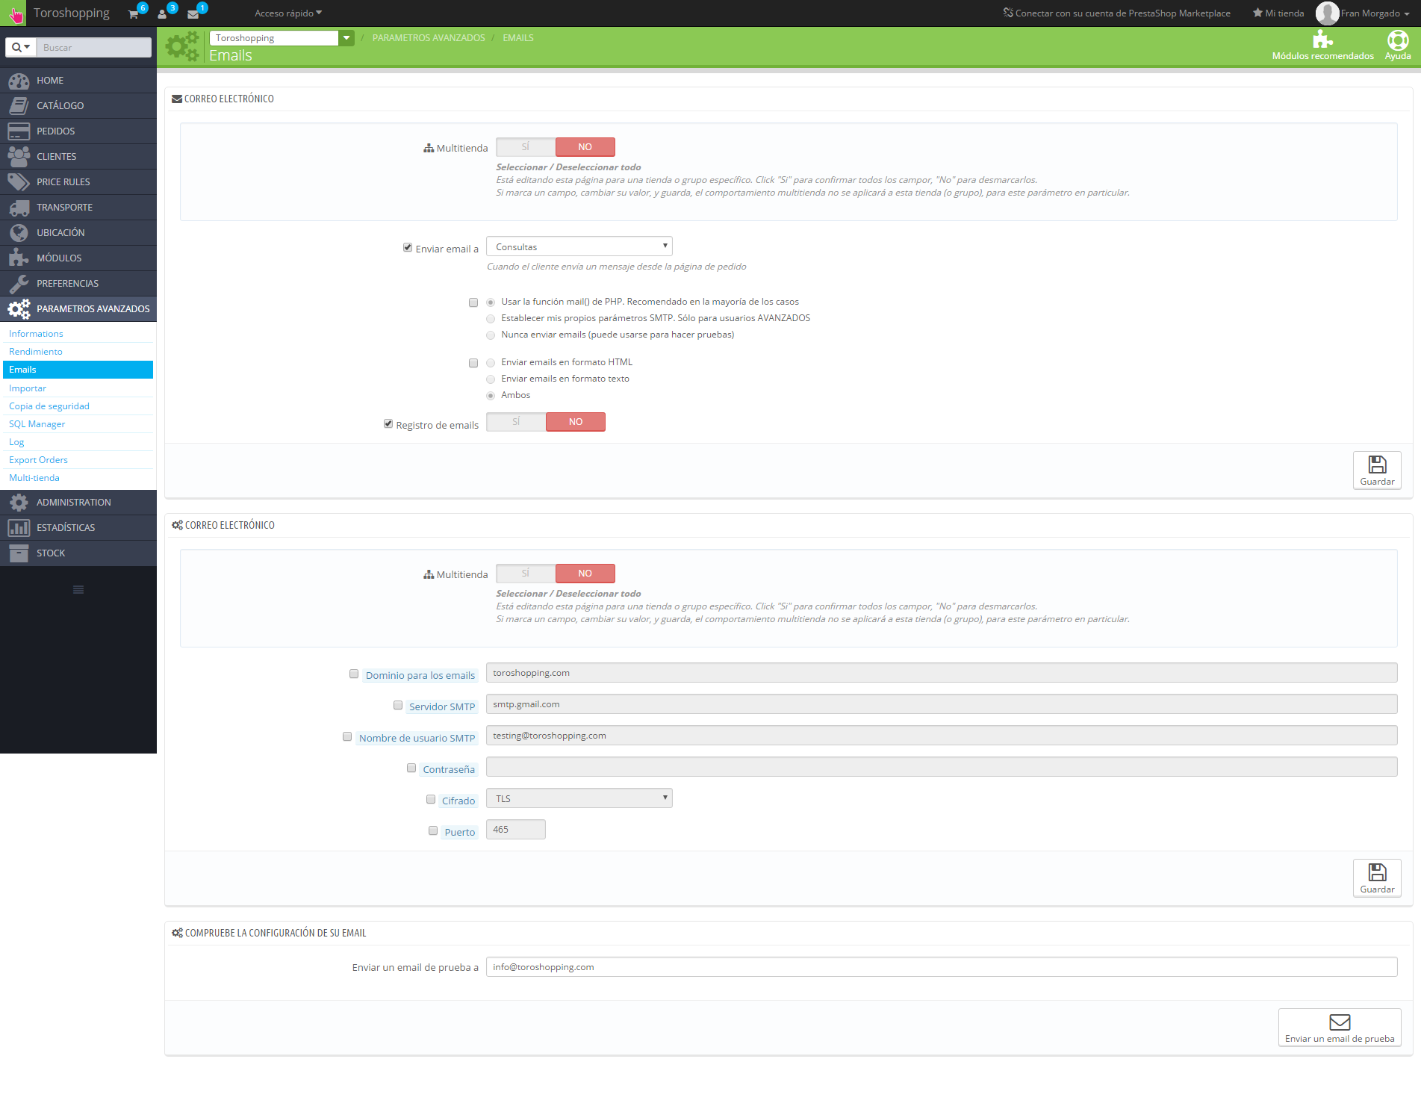Screen dimensions: 1421x1115
Task: Click the Pedidos credit card icon
Action: coord(19,131)
